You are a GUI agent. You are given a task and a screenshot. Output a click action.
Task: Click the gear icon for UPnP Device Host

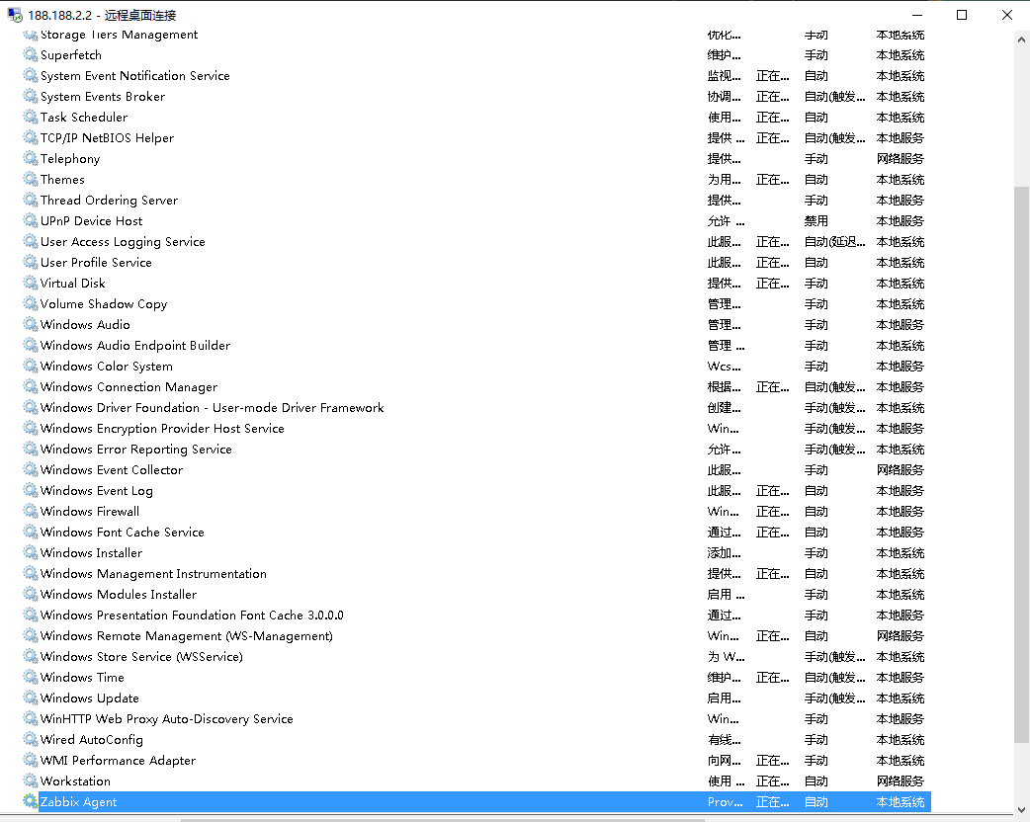coord(31,220)
